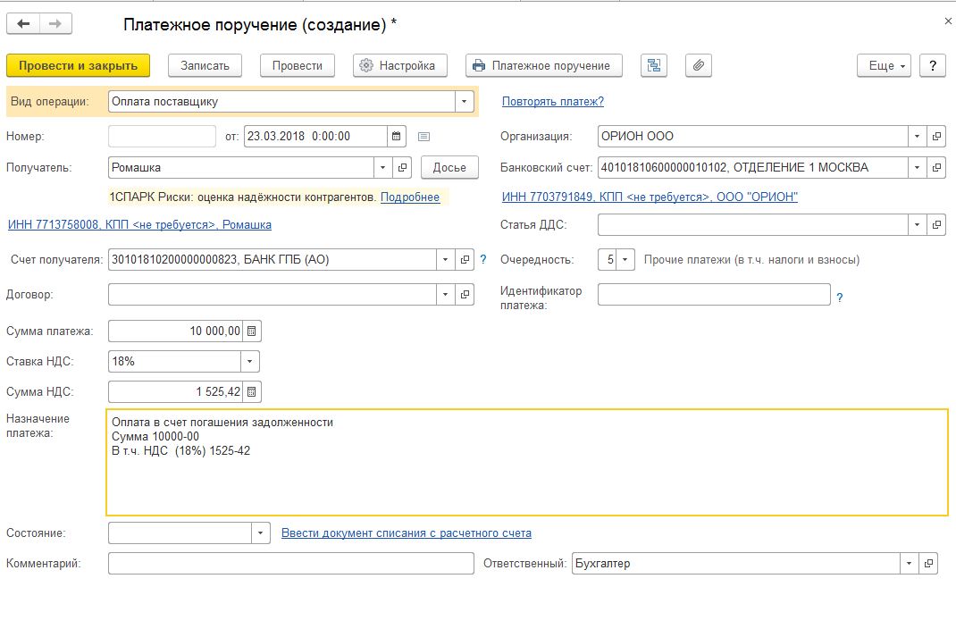
Task: Open calculator for Сумма НДС
Action: (252, 391)
